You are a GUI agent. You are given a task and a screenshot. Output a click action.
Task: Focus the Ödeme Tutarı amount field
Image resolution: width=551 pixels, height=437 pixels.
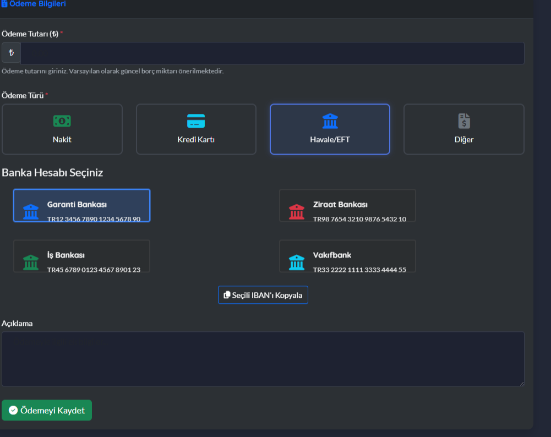(272, 53)
